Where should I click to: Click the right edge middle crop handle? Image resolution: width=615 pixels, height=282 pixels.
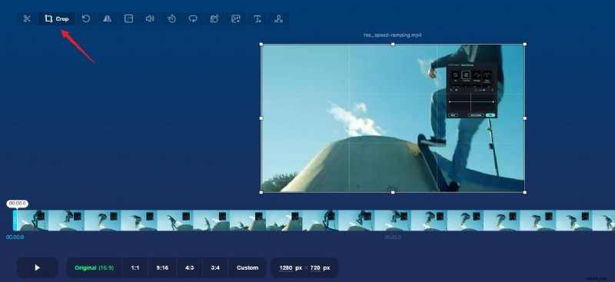[x=525, y=118]
